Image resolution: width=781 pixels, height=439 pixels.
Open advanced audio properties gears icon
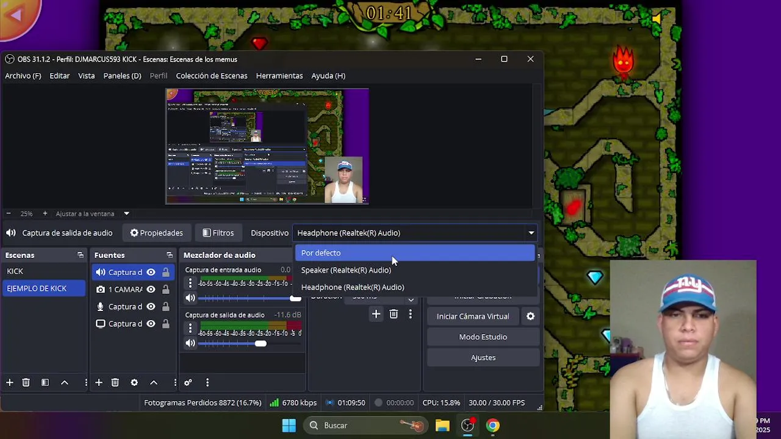click(x=188, y=382)
